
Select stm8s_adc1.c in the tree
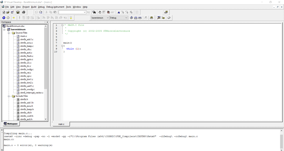point(27,39)
